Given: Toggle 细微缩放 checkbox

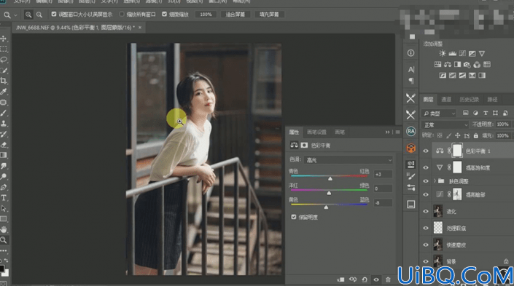Looking at the screenshot, I should coord(164,14).
